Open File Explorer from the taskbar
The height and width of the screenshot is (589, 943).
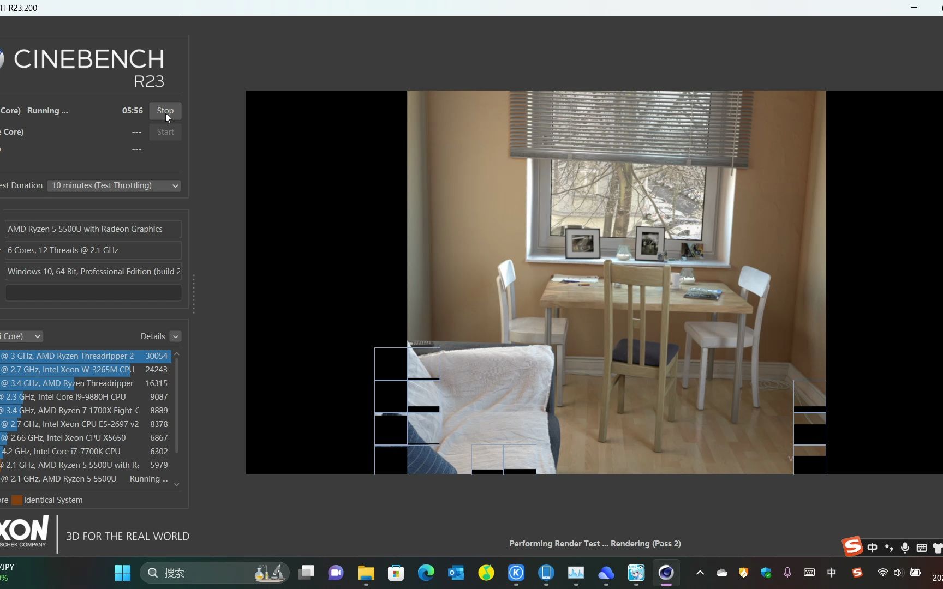[366, 573]
